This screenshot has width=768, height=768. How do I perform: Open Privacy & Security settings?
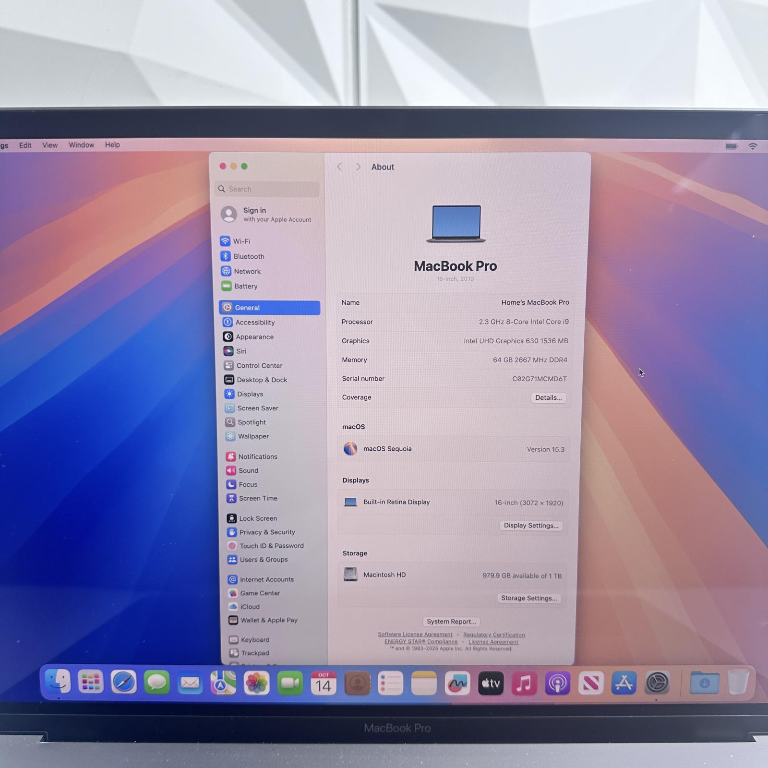(267, 532)
